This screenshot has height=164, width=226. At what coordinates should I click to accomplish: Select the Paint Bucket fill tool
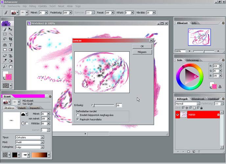pyautogui.click(x=11, y=61)
